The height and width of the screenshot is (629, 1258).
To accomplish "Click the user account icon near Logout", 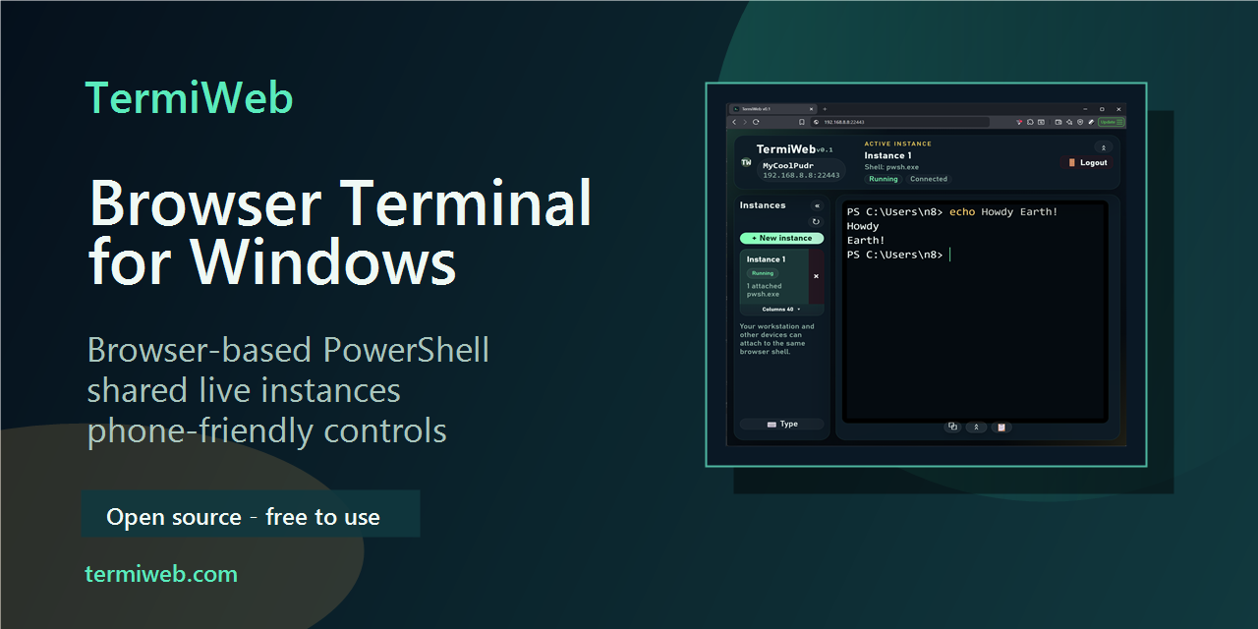I will coord(1103,146).
